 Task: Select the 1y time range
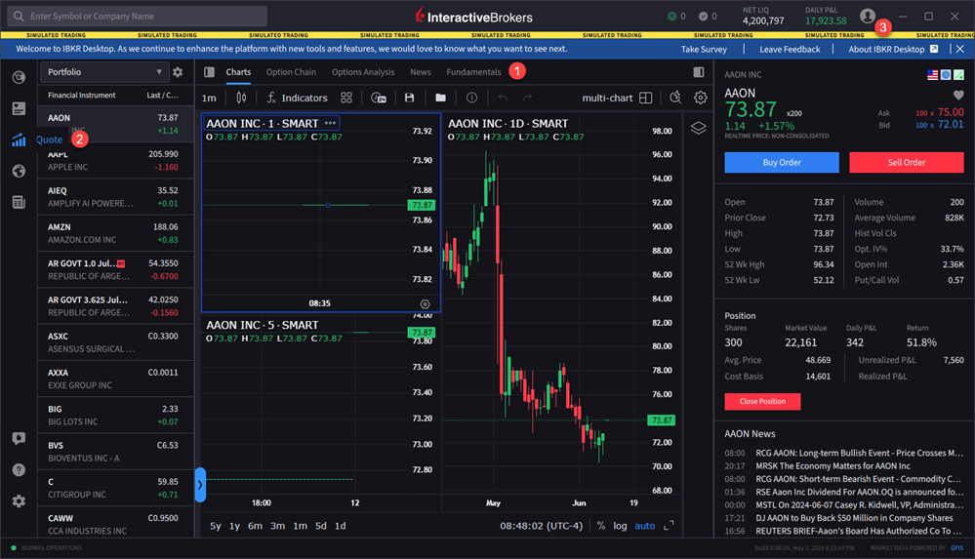[234, 526]
